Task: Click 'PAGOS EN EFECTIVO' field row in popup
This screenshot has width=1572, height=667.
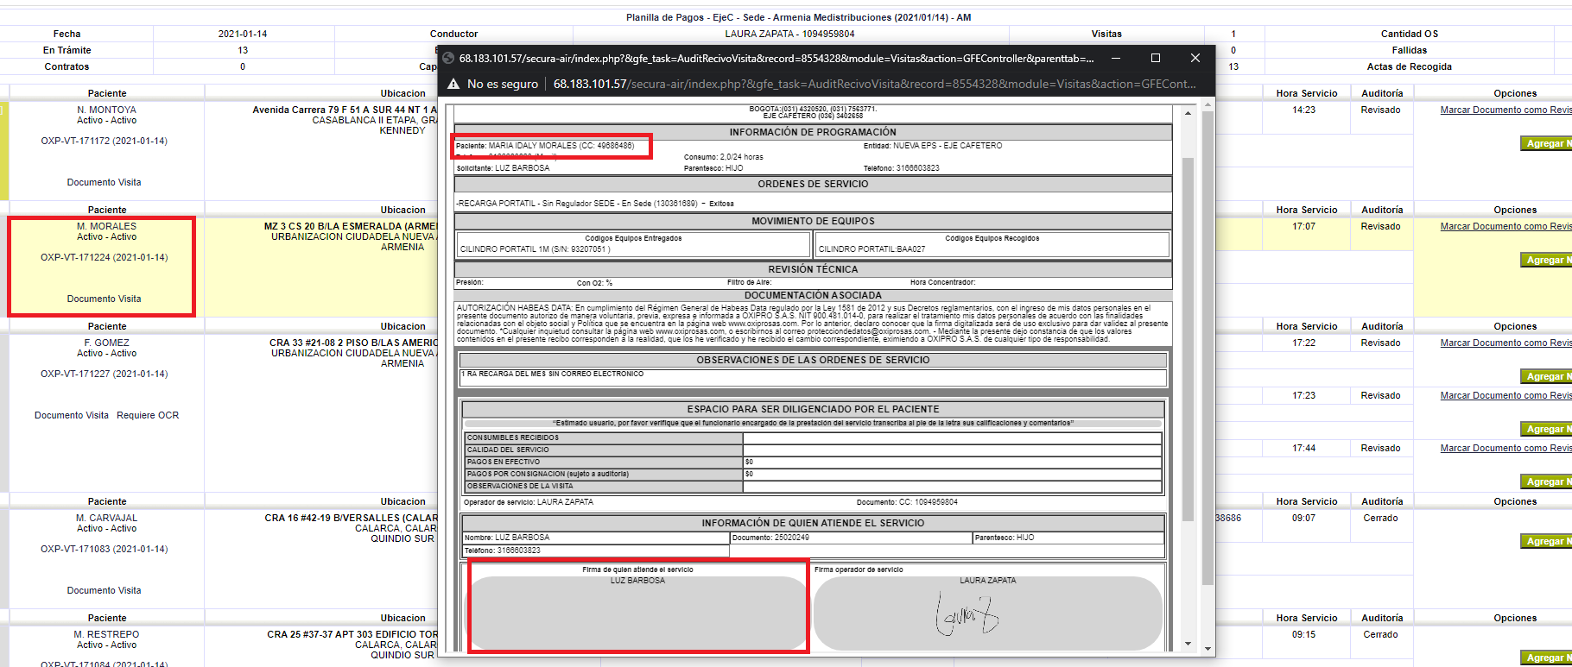Action: 813,462
